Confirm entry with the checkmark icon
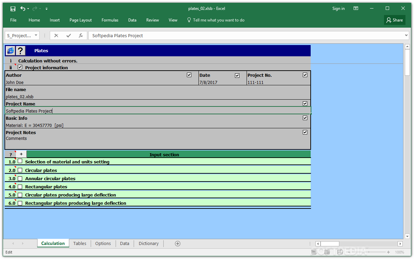 tap(69, 35)
